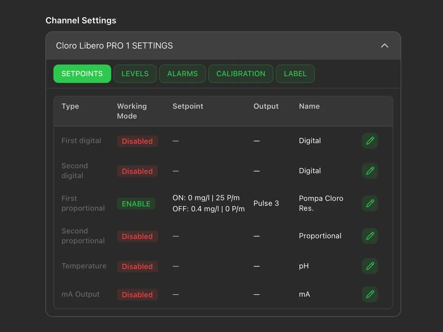Click the Disabled badge for Temperature
The image size is (443, 332).
click(137, 266)
